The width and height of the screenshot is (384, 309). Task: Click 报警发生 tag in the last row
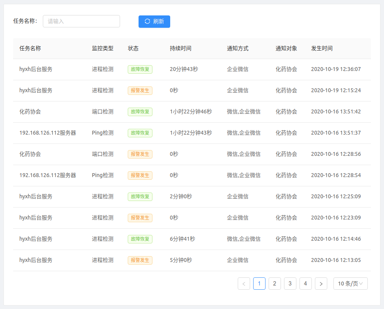point(140,260)
